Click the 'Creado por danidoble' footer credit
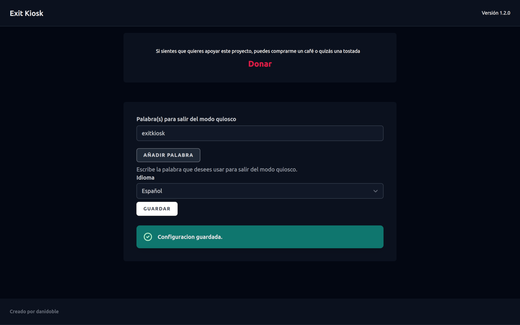Image resolution: width=520 pixels, height=325 pixels. (34, 312)
